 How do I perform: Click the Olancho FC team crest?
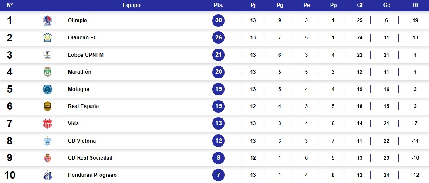[x=47, y=38]
